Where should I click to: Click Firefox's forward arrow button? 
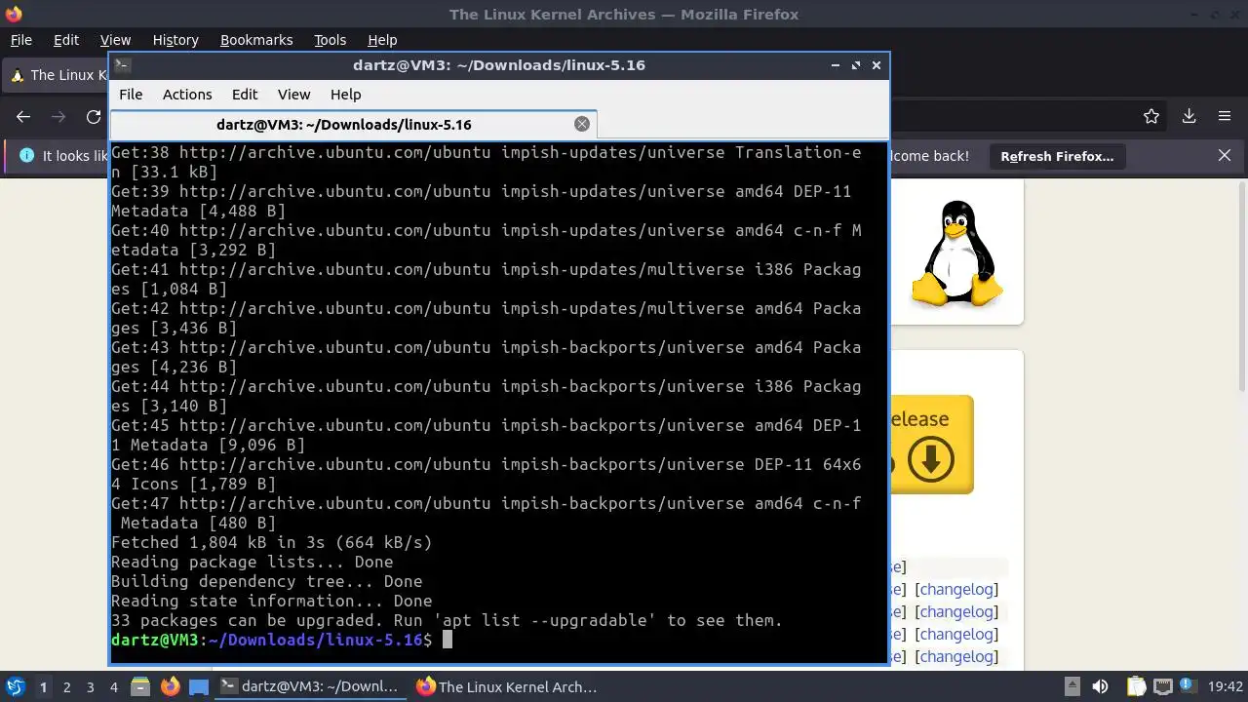coord(58,116)
